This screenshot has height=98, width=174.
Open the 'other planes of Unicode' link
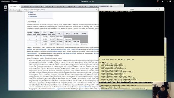[69, 54]
